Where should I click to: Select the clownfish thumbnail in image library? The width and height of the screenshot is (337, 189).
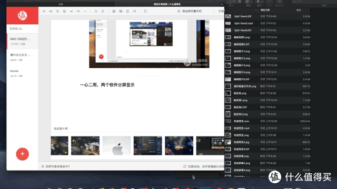tap(179, 146)
